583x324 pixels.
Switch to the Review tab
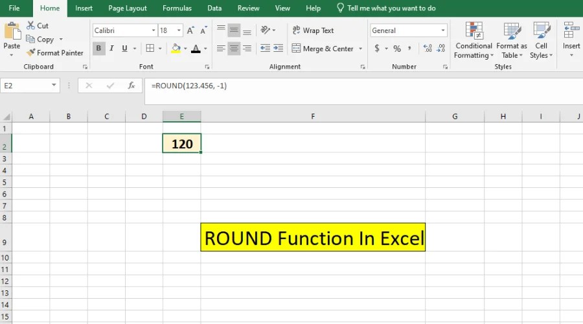[248, 8]
